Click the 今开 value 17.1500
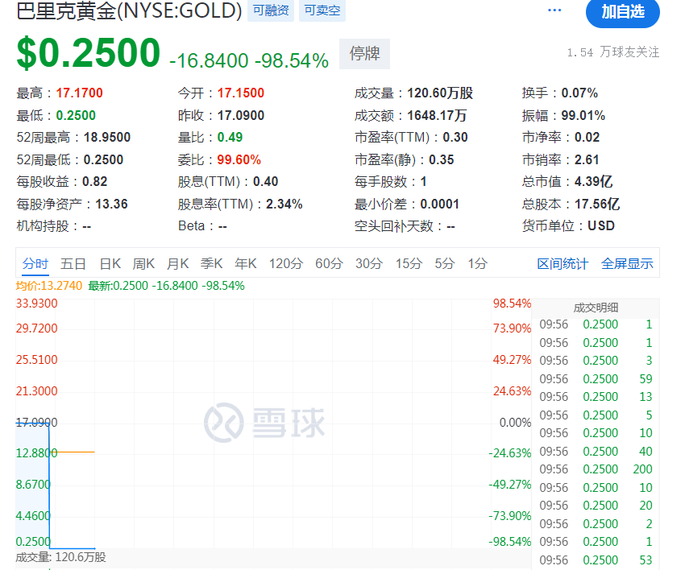The height and width of the screenshot is (570, 685). coord(241,93)
